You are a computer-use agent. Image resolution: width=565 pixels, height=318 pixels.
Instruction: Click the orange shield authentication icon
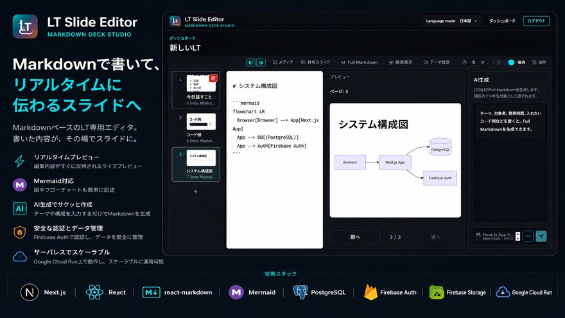click(x=20, y=233)
